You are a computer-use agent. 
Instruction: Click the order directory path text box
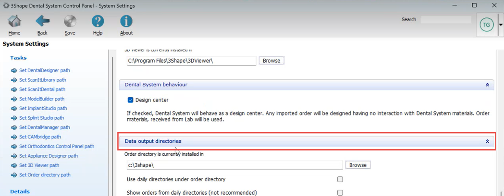[235, 165]
